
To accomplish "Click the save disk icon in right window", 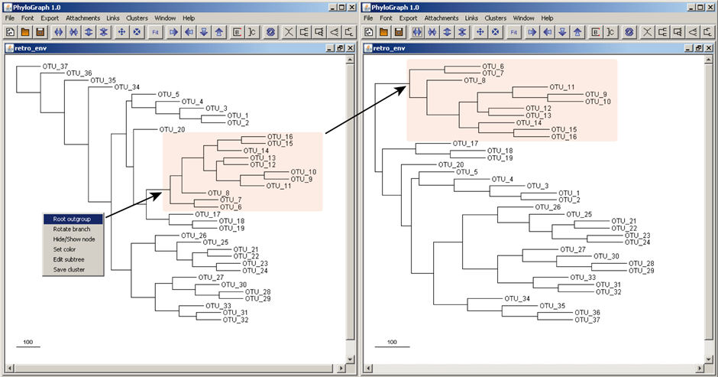I will tap(398, 32).
